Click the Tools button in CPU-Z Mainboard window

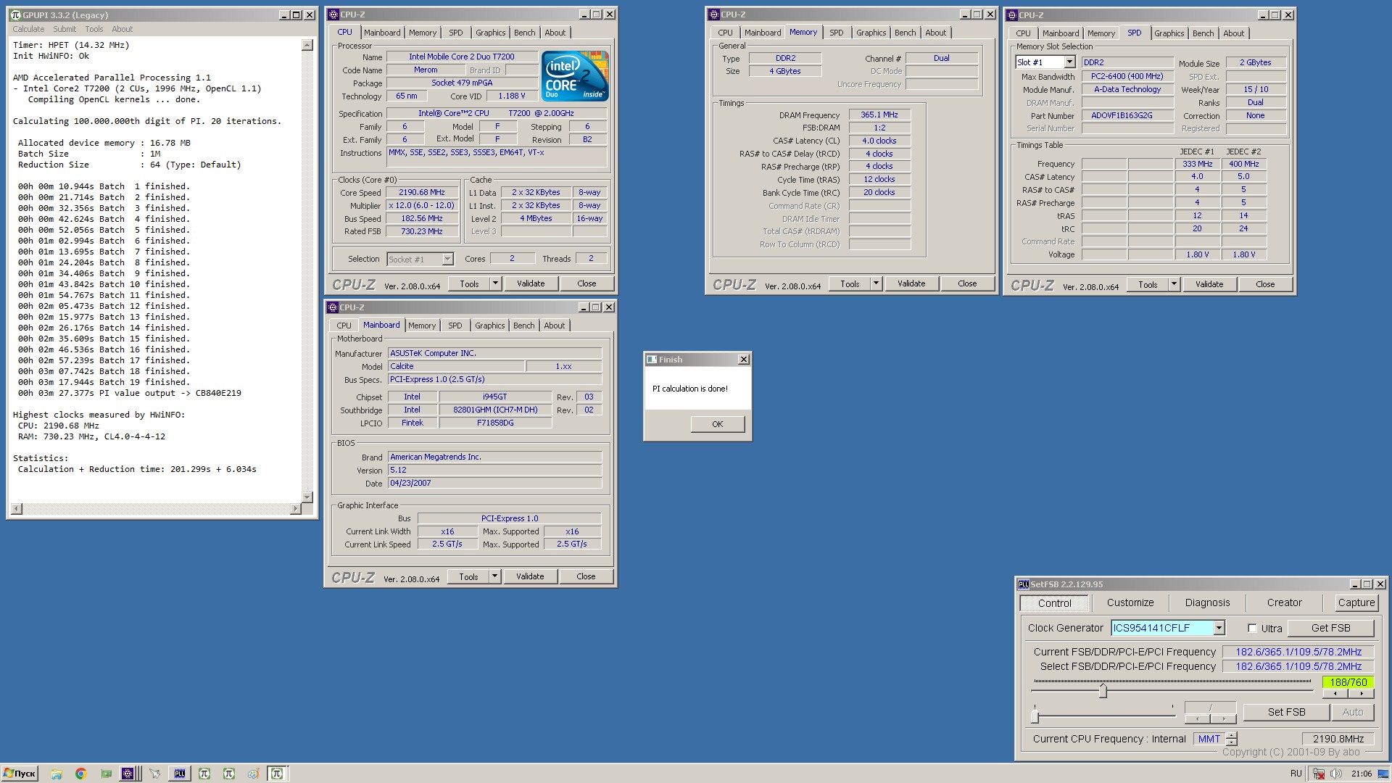click(468, 576)
